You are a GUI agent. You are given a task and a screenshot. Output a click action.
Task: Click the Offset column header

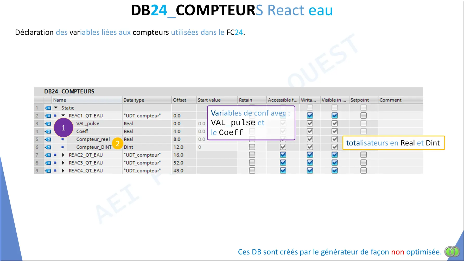click(184, 100)
